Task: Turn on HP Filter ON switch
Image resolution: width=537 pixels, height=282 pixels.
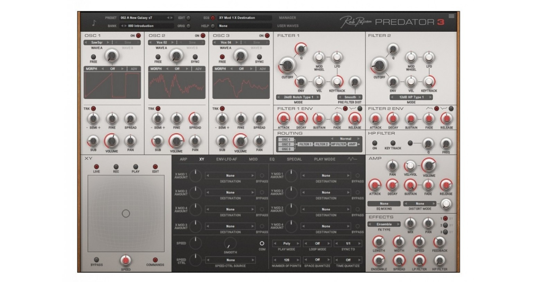Action: (x=375, y=143)
